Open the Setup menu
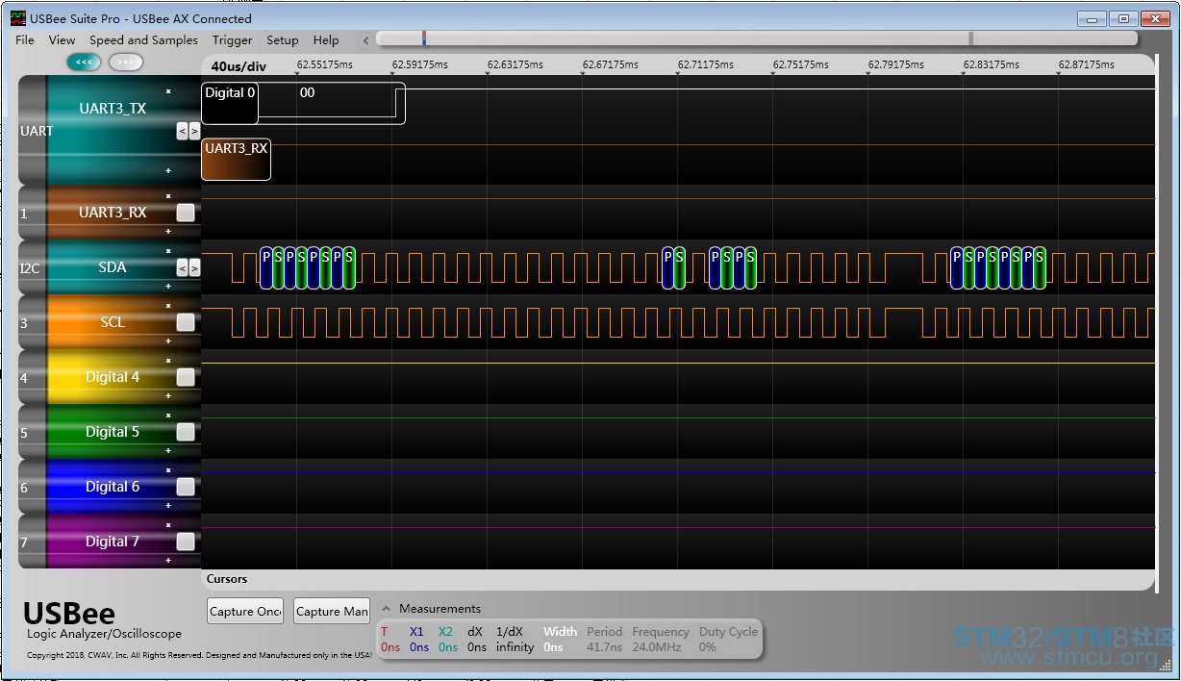This screenshot has height=681, width=1181. 283,40
